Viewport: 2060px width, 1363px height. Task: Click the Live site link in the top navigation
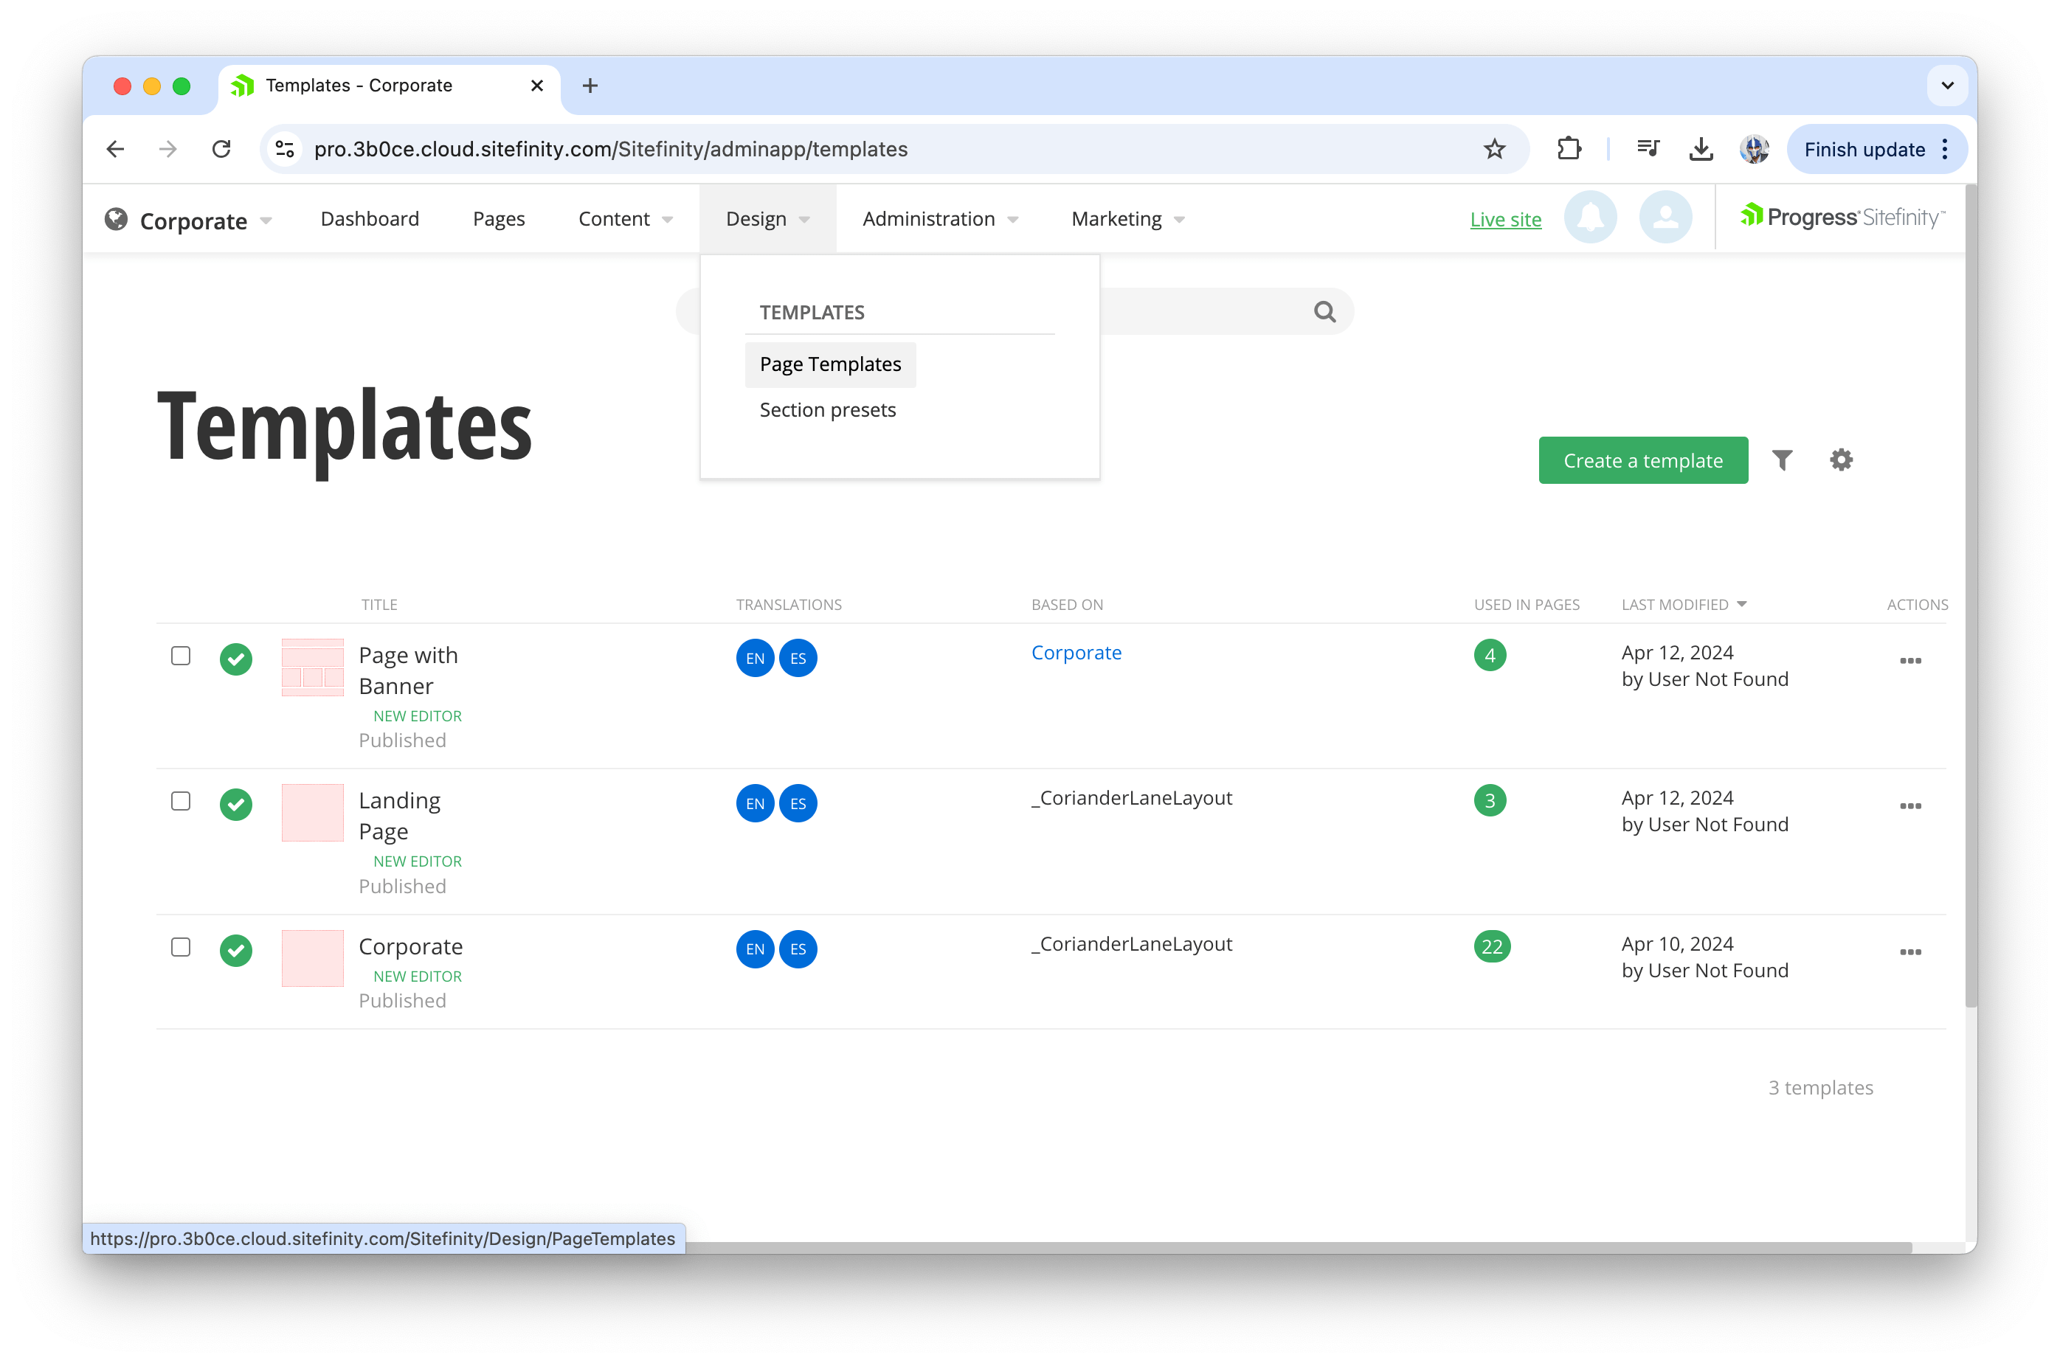(1504, 218)
